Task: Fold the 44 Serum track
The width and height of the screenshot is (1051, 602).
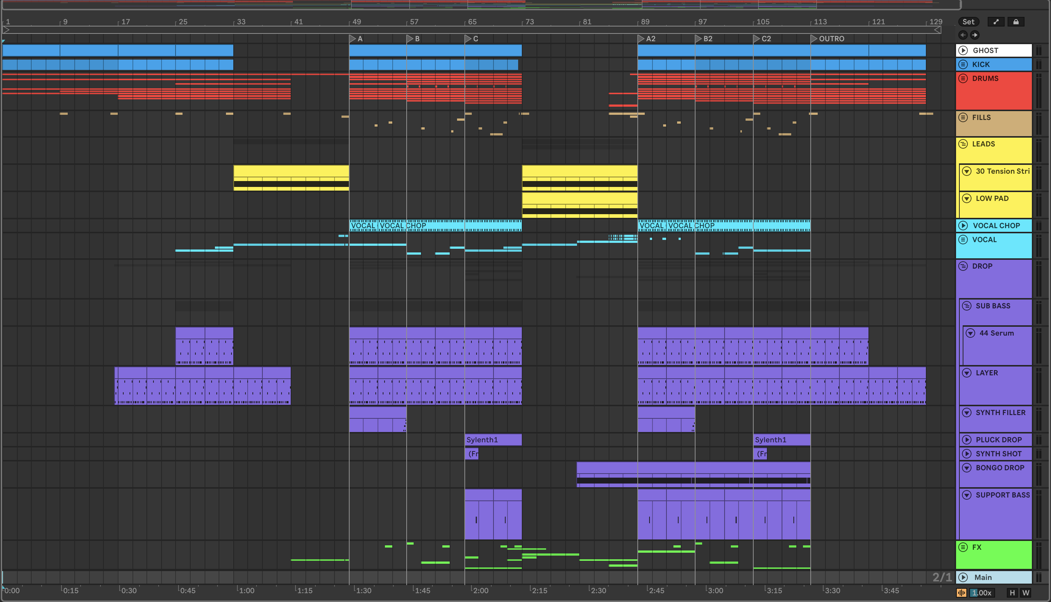Action: [970, 333]
